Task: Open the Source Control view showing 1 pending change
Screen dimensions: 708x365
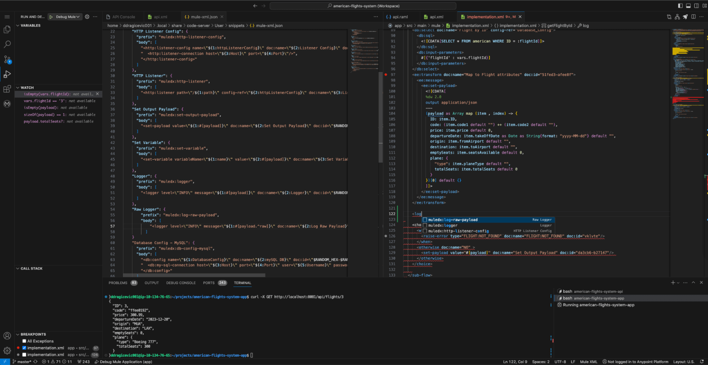Action: click(x=7, y=59)
